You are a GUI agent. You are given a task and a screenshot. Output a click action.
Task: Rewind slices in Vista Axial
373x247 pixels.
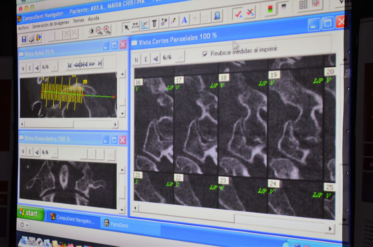pos(77,64)
